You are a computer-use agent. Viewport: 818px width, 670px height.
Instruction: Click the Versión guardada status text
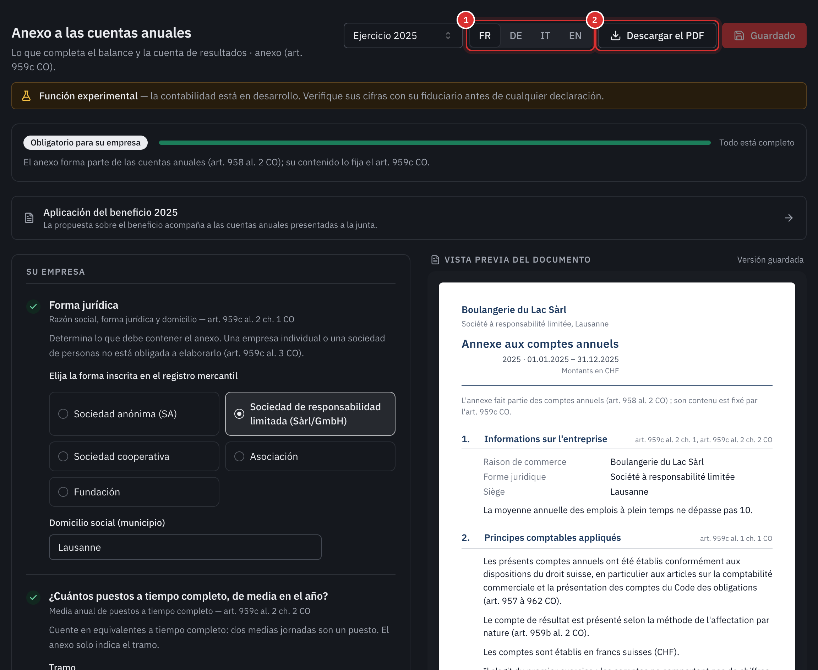tap(770, 260)
